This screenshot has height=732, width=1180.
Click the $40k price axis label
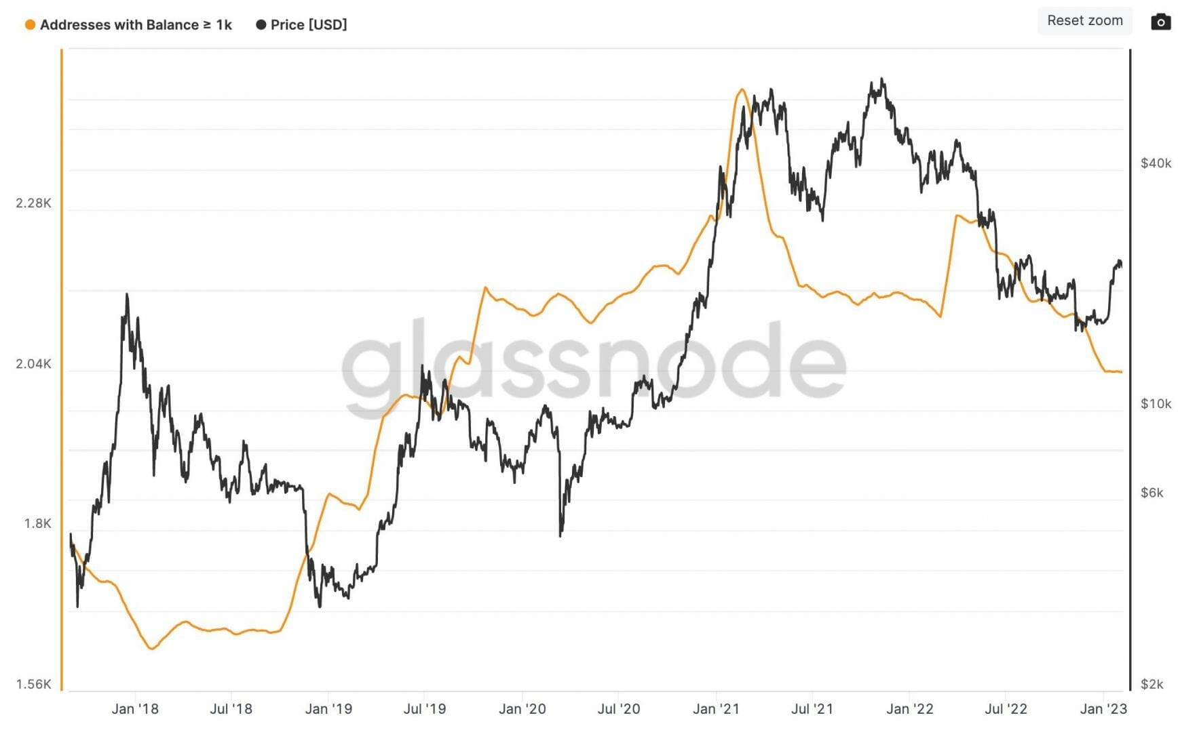click(1156, 163)
